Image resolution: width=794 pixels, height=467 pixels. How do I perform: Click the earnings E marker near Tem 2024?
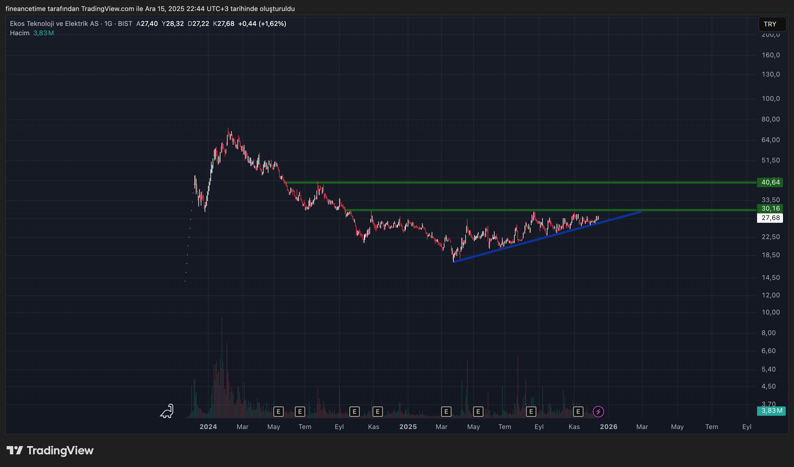click(x=300, y=412)
